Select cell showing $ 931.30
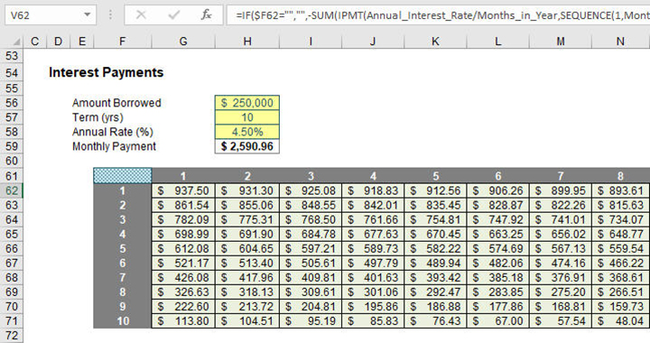The width and height of the screenshot is (650, 343). 247,190
